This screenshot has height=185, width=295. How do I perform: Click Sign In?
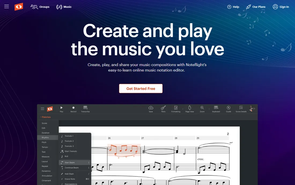(281, 7)
